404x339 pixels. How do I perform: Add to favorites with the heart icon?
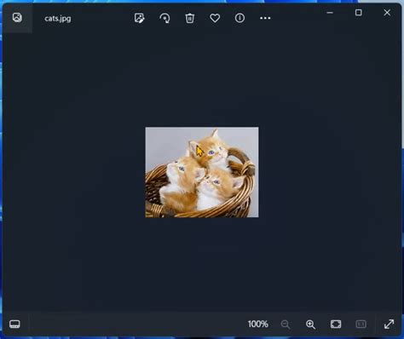click(215, 18)
